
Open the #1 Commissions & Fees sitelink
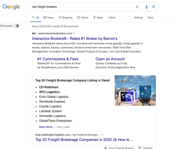58,59
